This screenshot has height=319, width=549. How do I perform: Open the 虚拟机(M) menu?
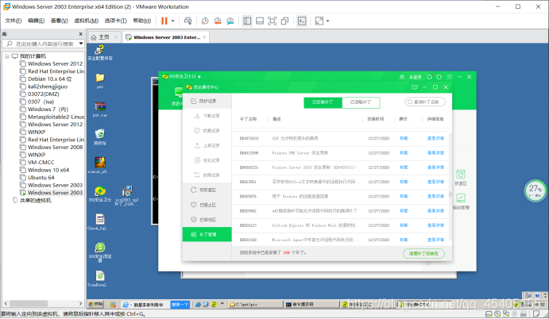pos(86,21)
